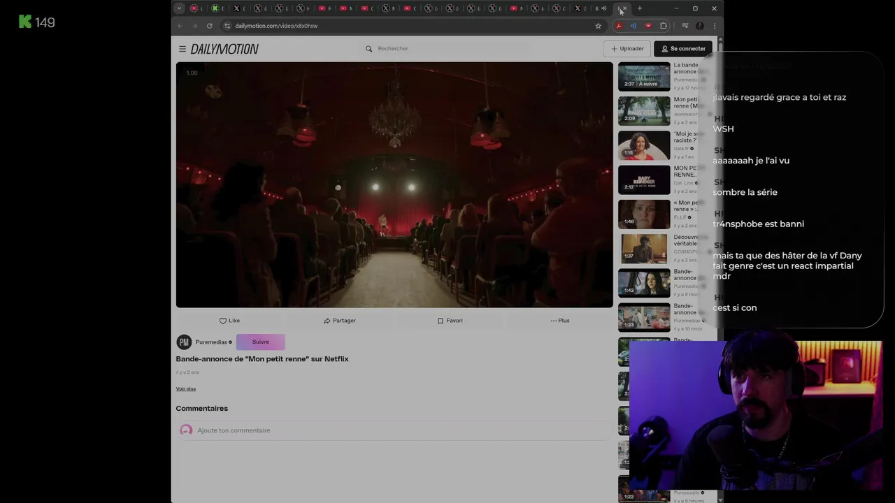The height and width of the screenshot is (503, 895).
Task: Open the 2:09 suggested video thumbnail
Action: click(x=644, y=110)
